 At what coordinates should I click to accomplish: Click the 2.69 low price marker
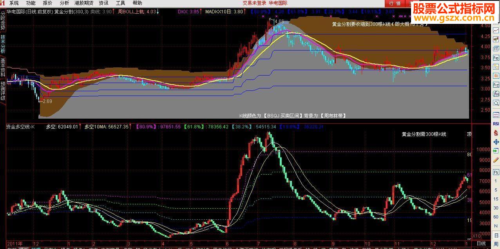[x=47, y=101]
